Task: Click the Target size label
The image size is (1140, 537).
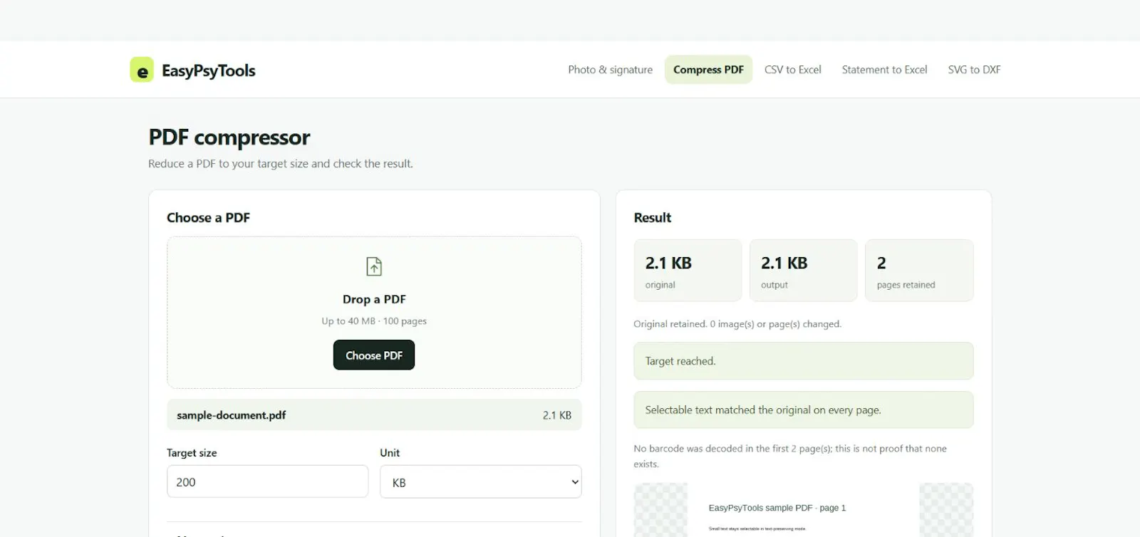Action: 192,453
